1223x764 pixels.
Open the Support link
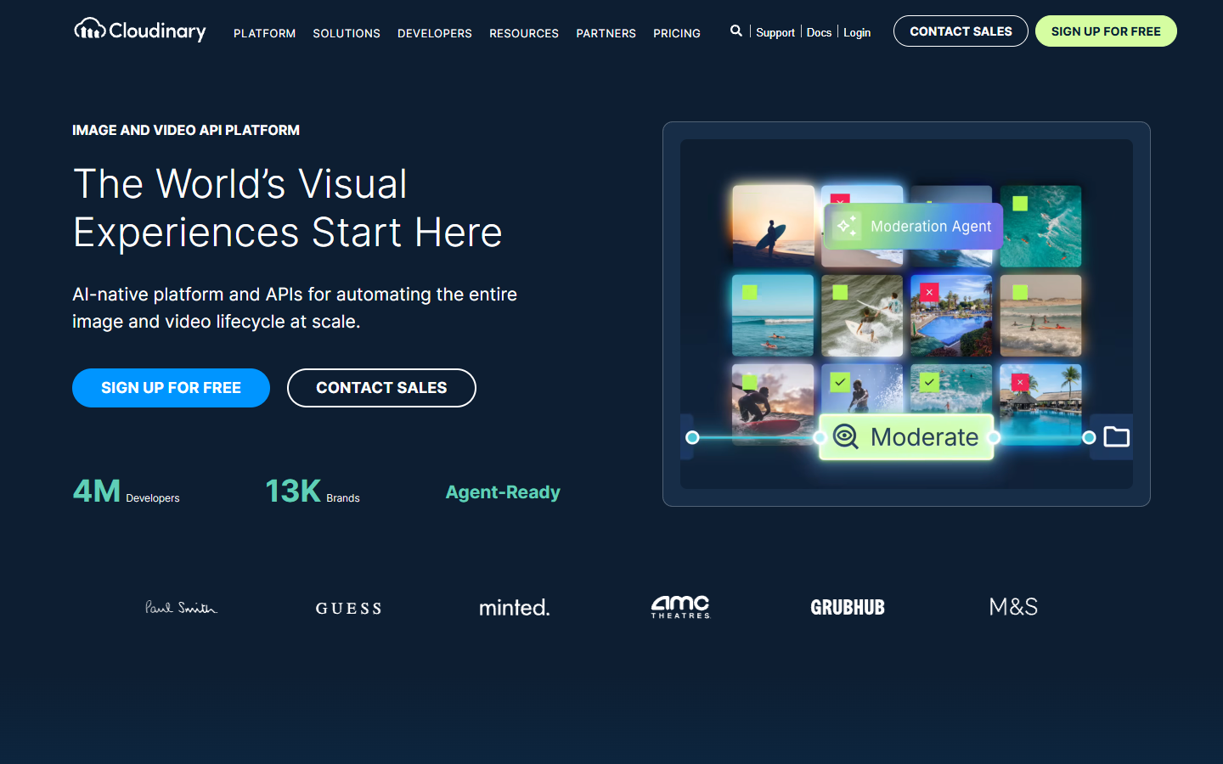775,32
